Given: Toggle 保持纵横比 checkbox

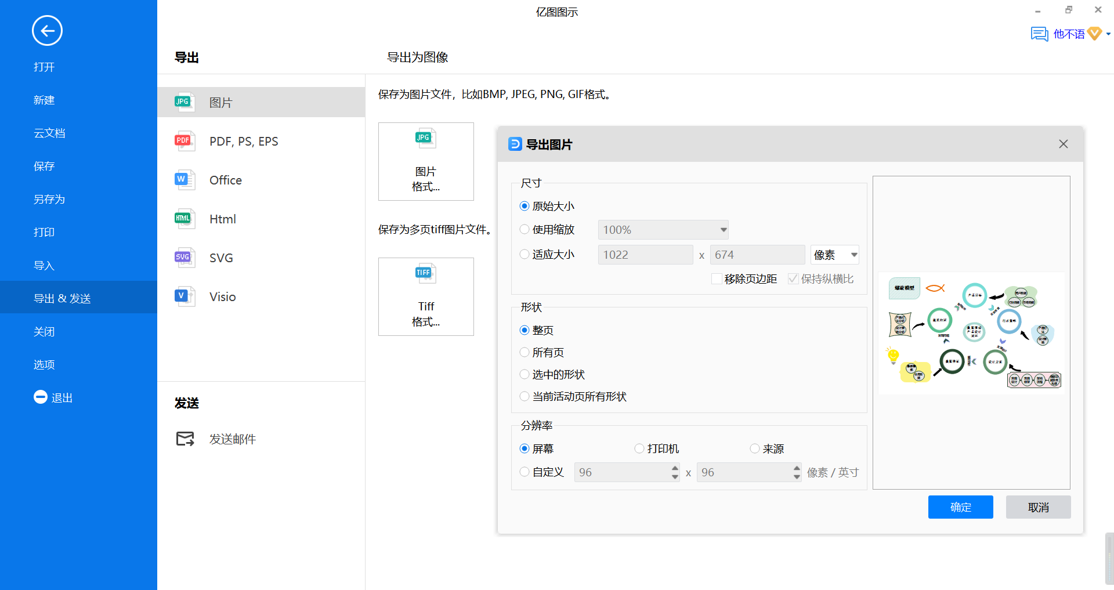Looking at the screenshot, I should tap(793, 279).
